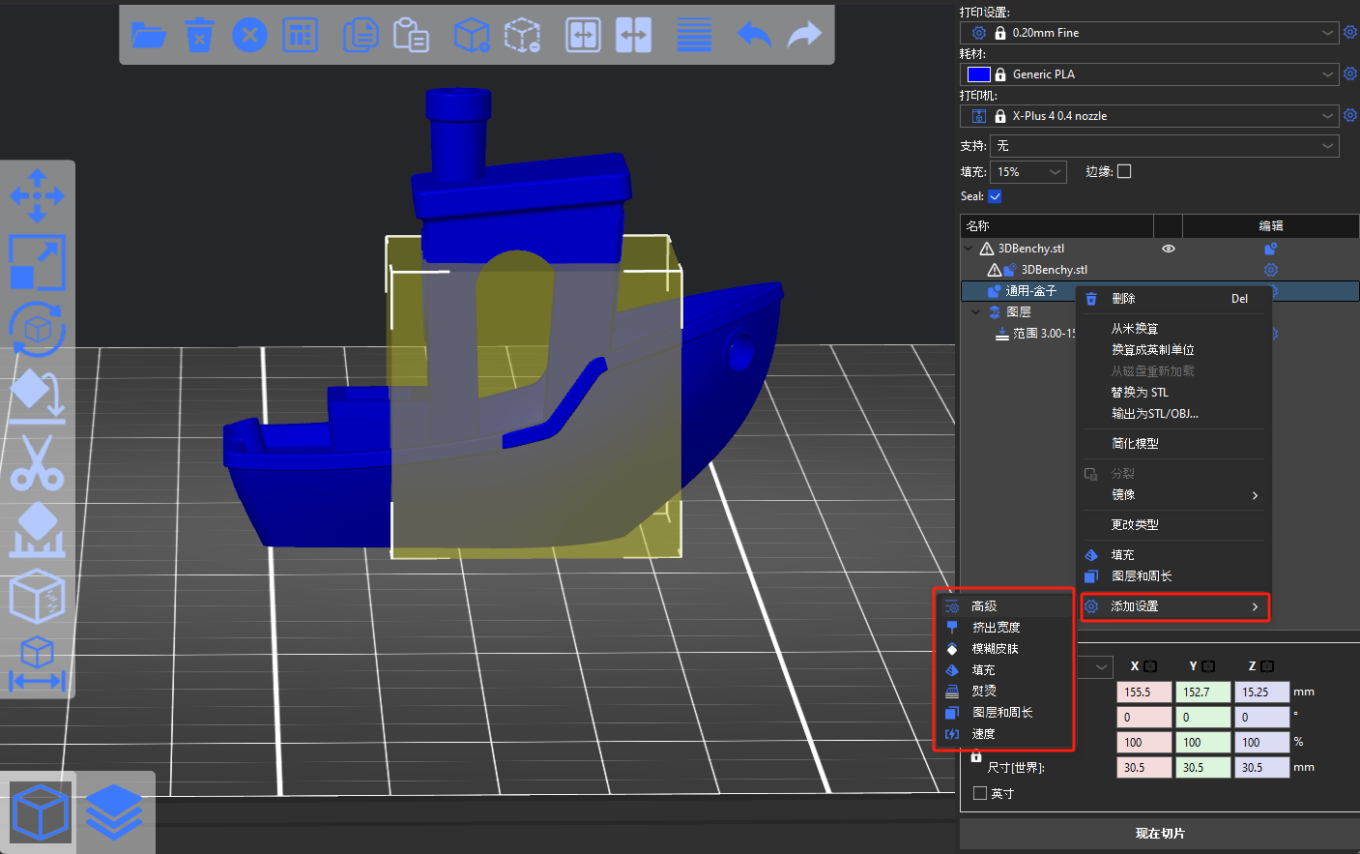Select the Measure tool in left toolbar

pos(37,663)
